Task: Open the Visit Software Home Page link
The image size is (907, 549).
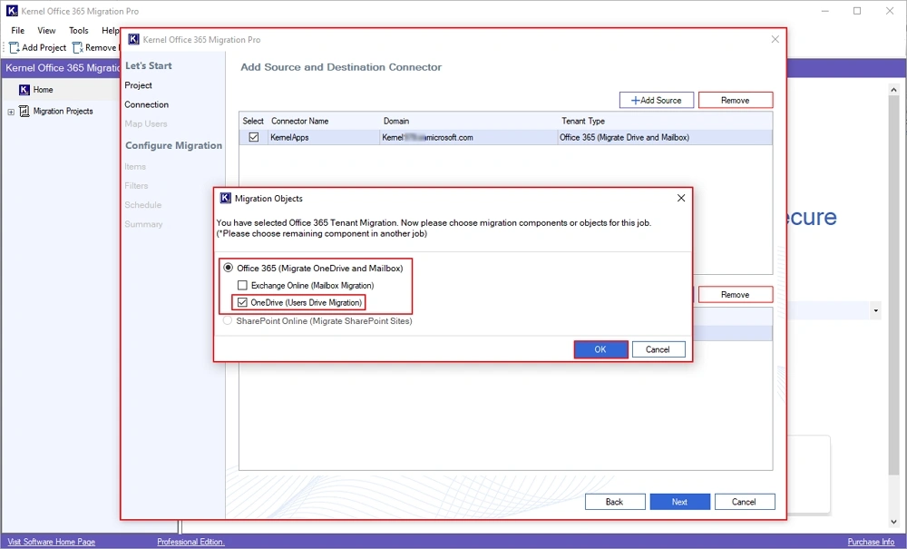Action: coord(50,541)
